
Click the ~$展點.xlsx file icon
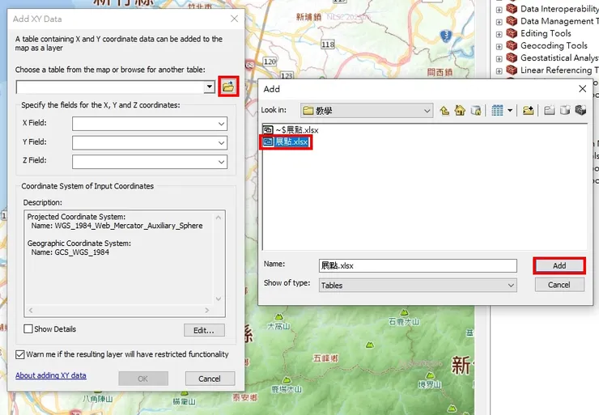(268, 129)
